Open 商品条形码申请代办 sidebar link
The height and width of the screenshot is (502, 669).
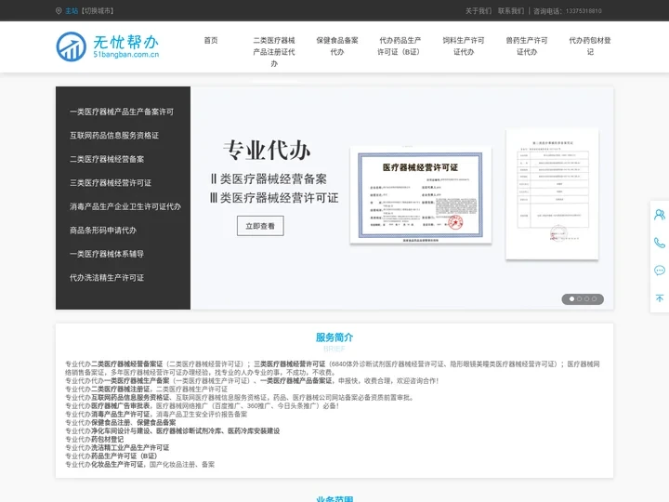pos(103,231)
